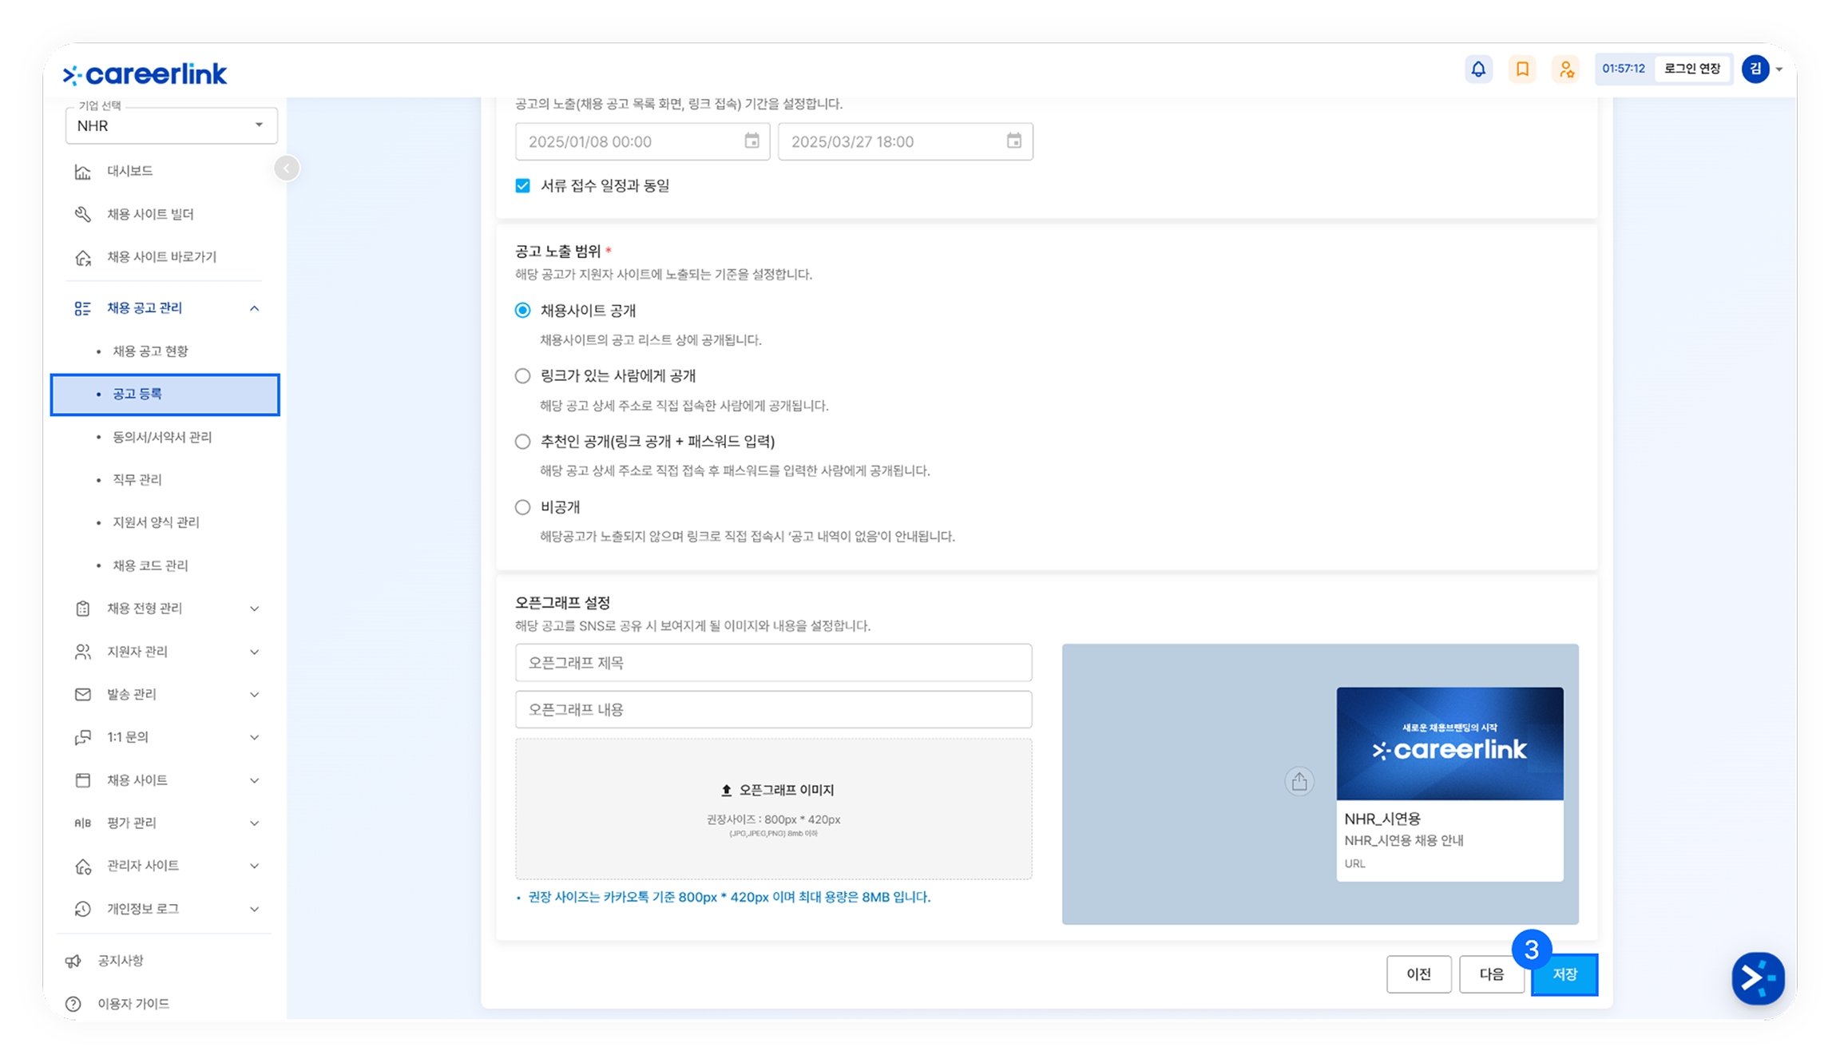Click the 로그인 연장 button

[x=1691, y=69]
